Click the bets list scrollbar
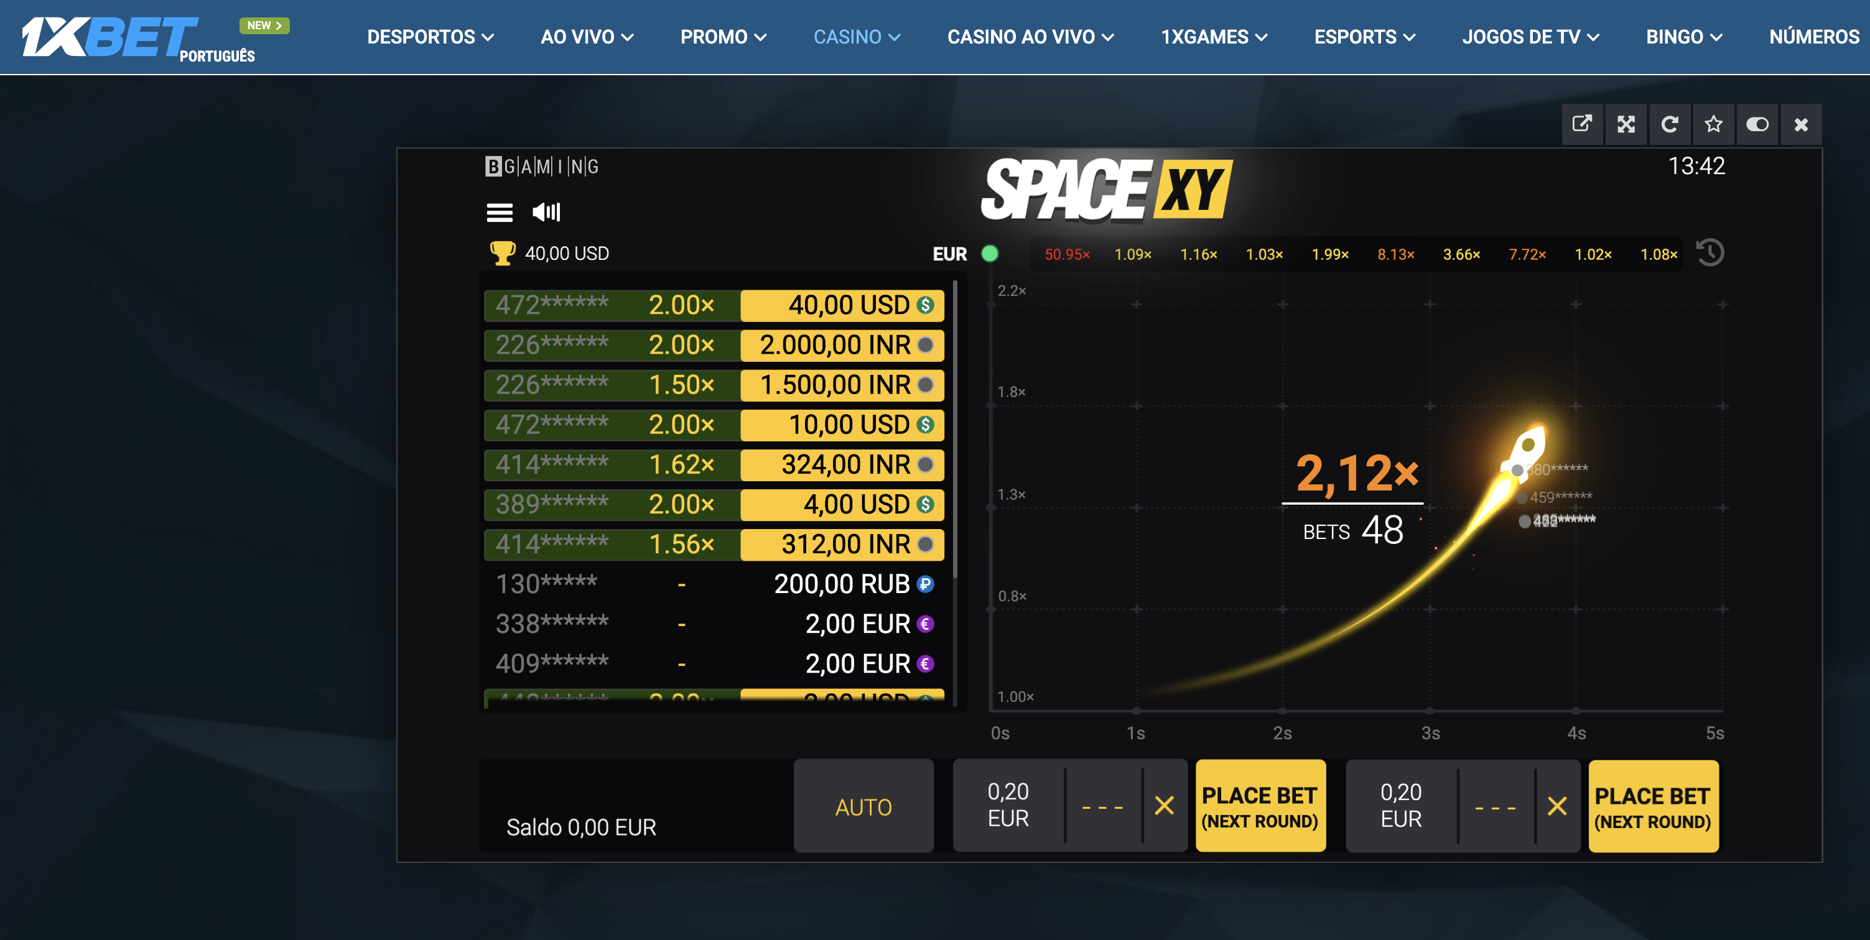1870x940 pixels. 955,428
